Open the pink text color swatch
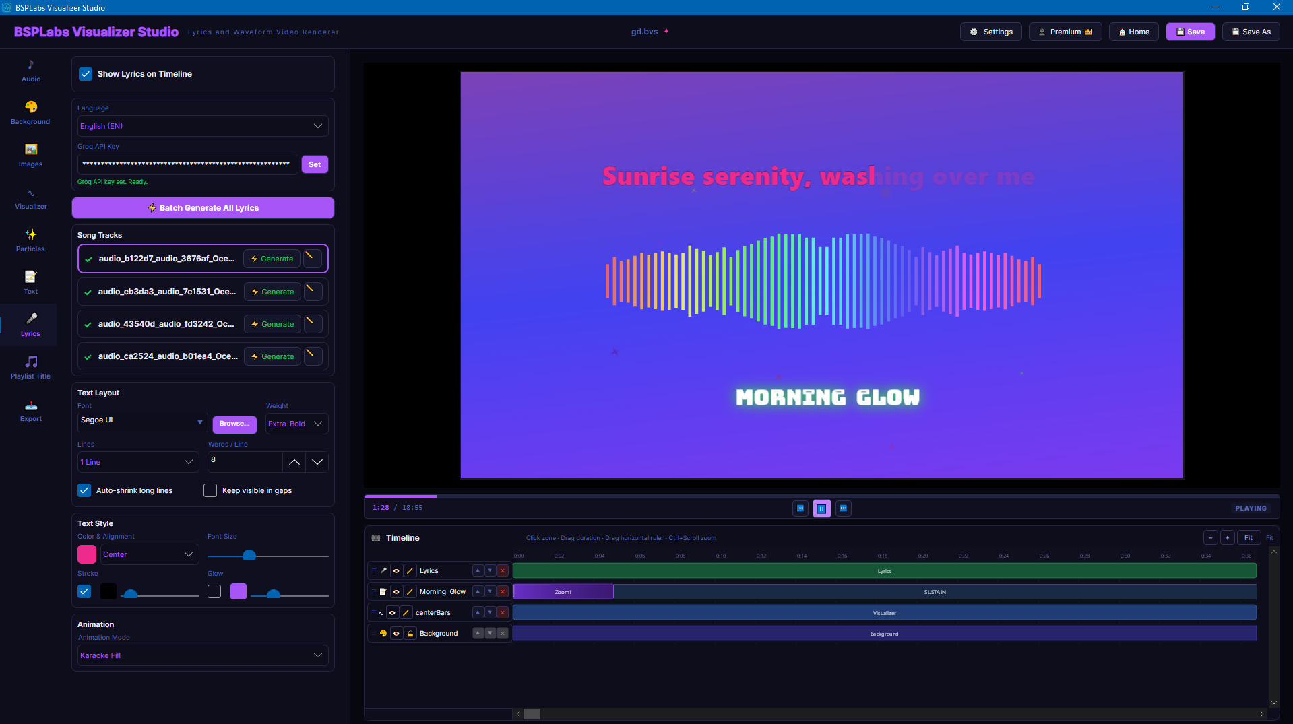Screen dimensions: 1293x724 coord(87,554)
